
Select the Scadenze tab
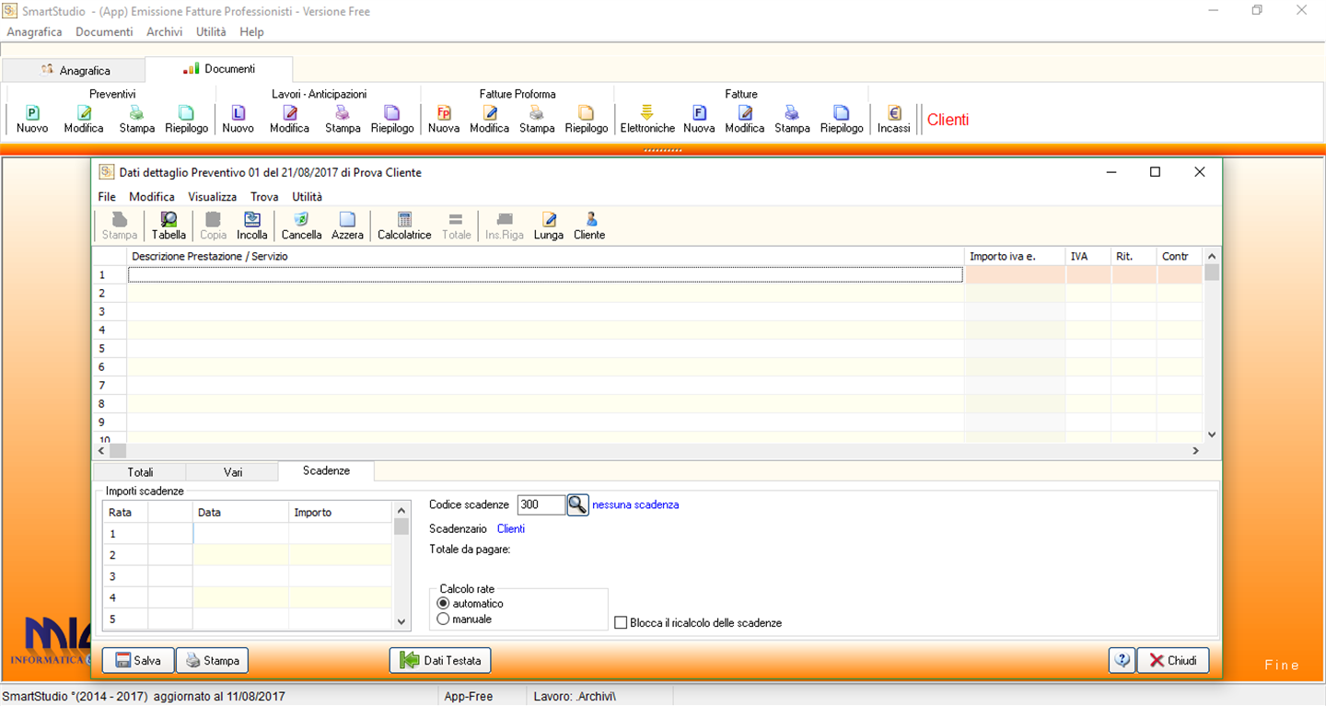(x=326, y=470)
